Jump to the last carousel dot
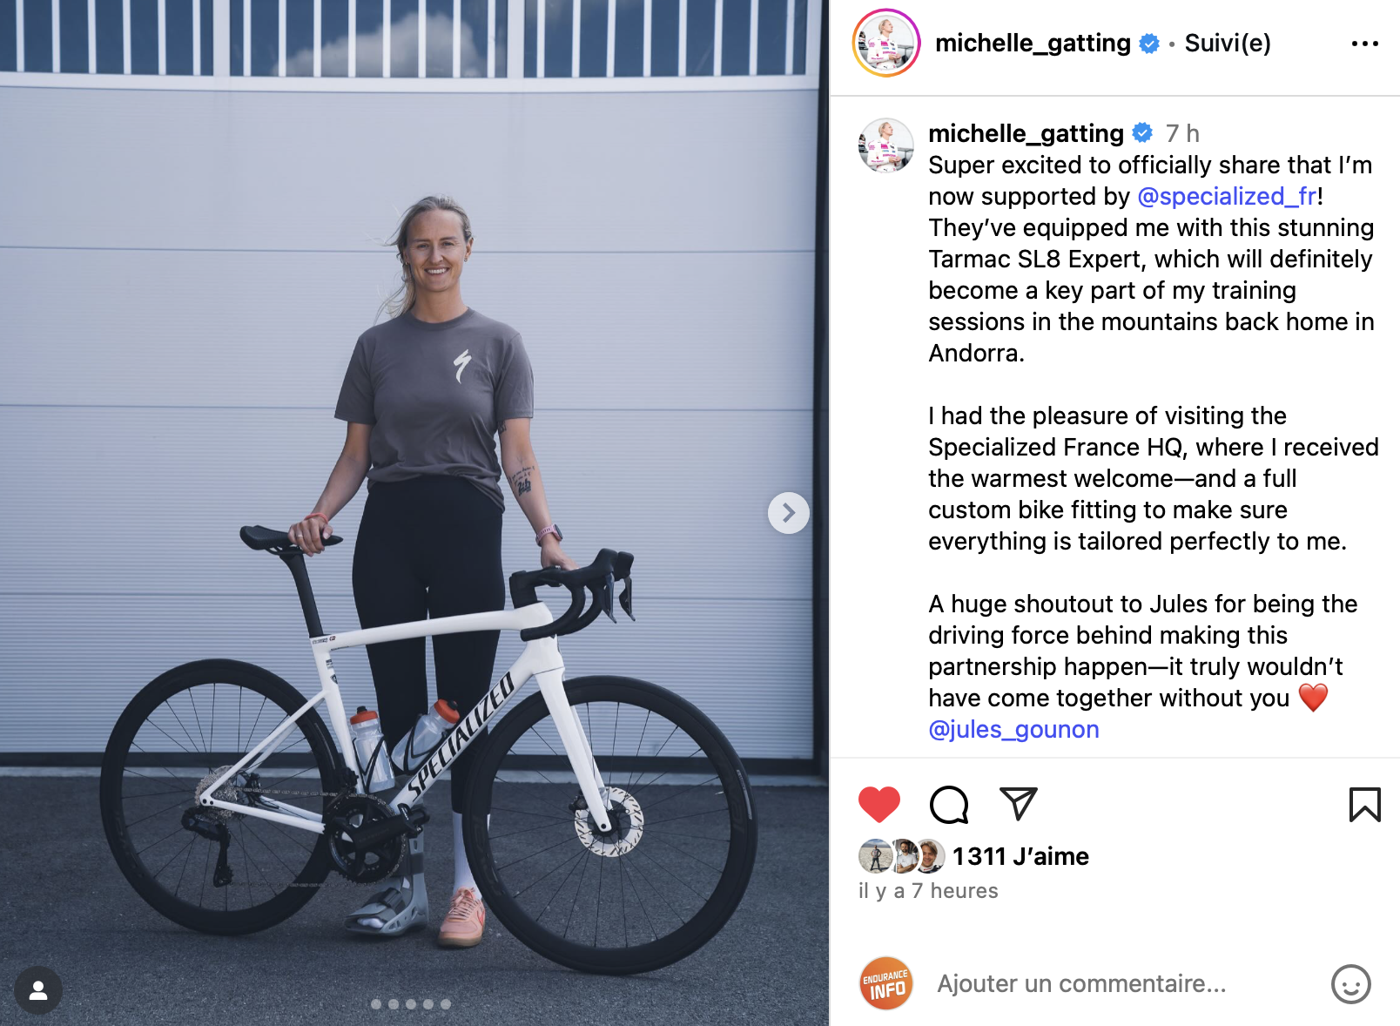 pos(446,1004)
